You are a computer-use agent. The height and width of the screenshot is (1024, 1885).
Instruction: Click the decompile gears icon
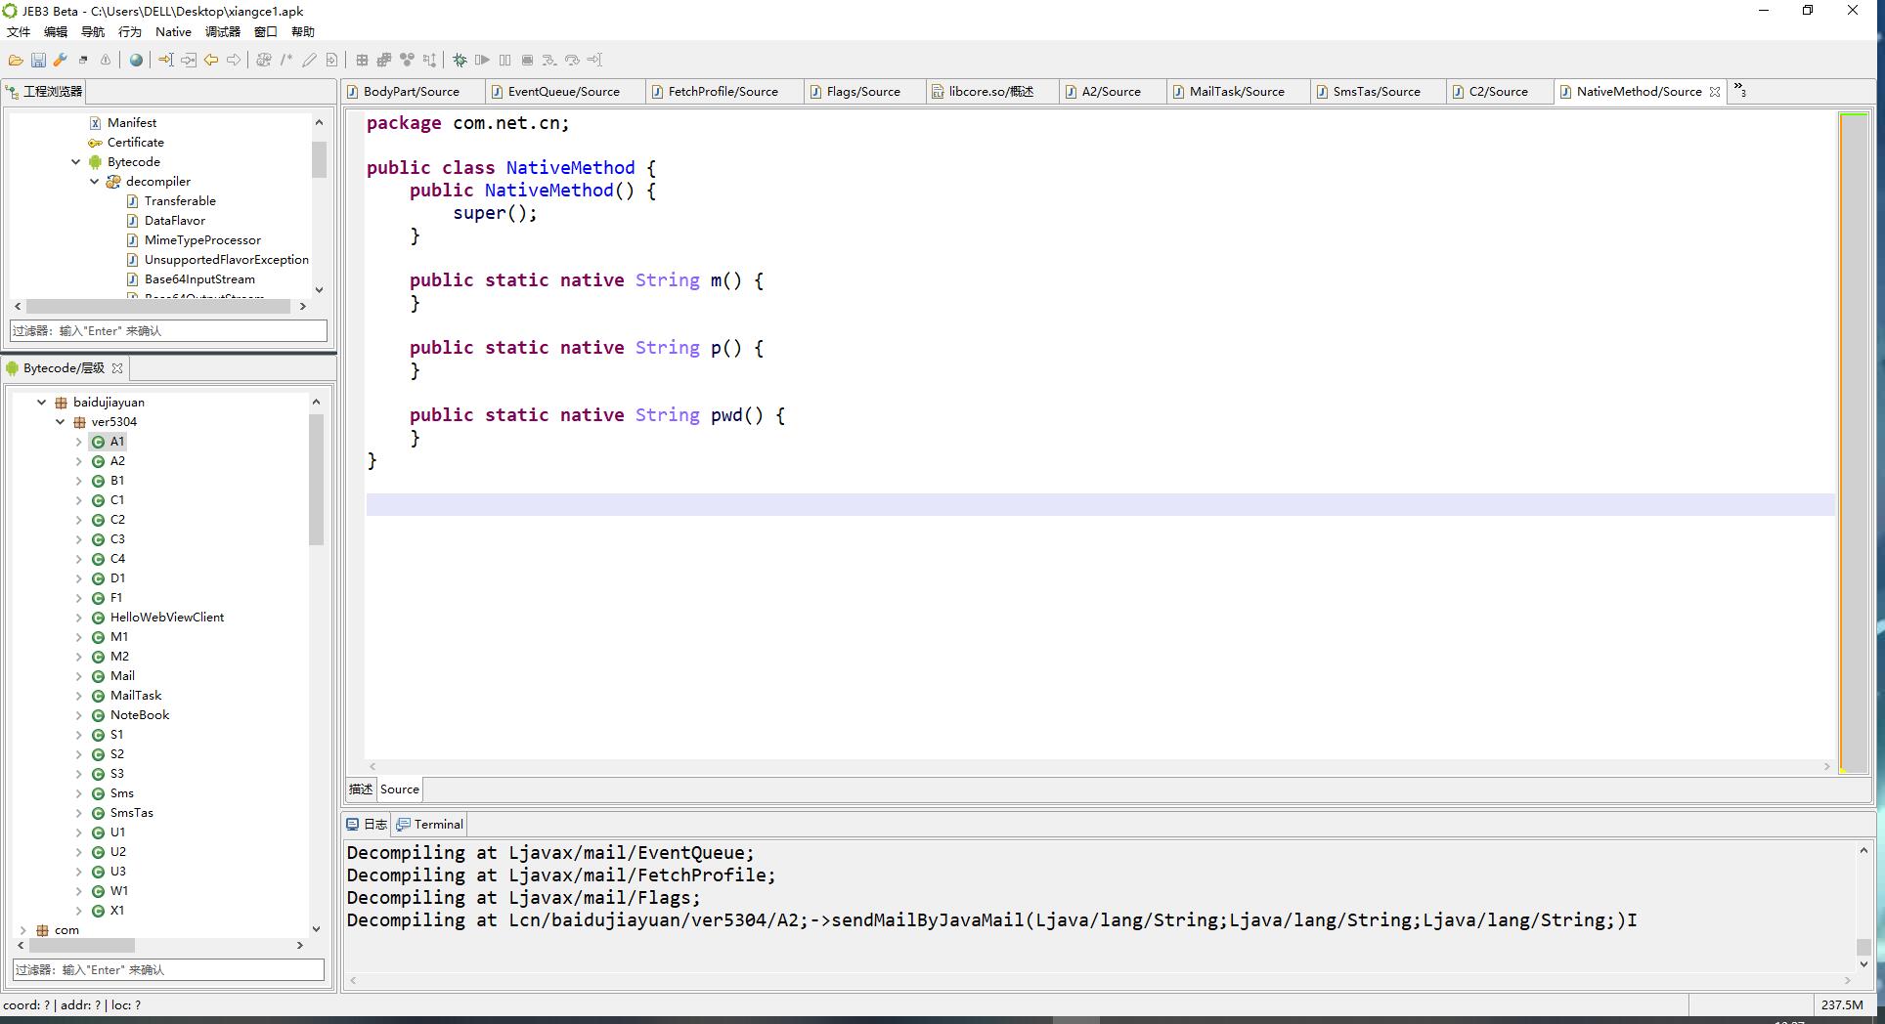coord(264,60)
